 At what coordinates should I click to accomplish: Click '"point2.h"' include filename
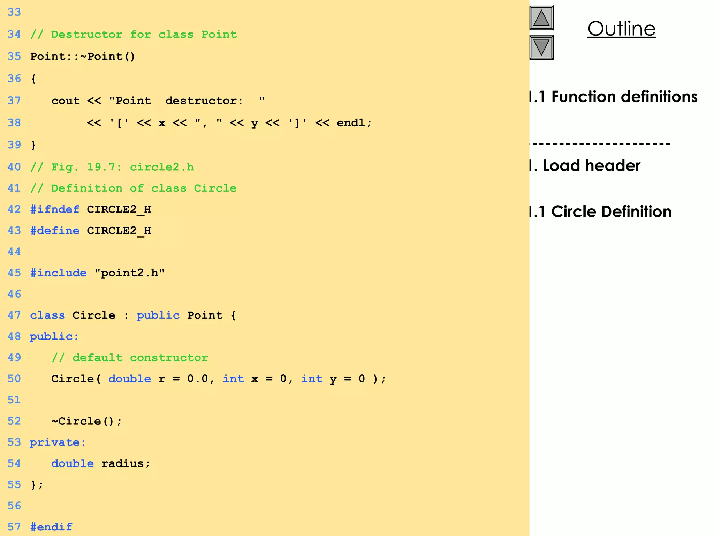pyautogui.click(x=129, y=273)
